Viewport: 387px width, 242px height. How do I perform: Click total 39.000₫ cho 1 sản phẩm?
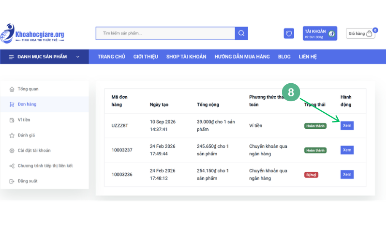point(216,125)
